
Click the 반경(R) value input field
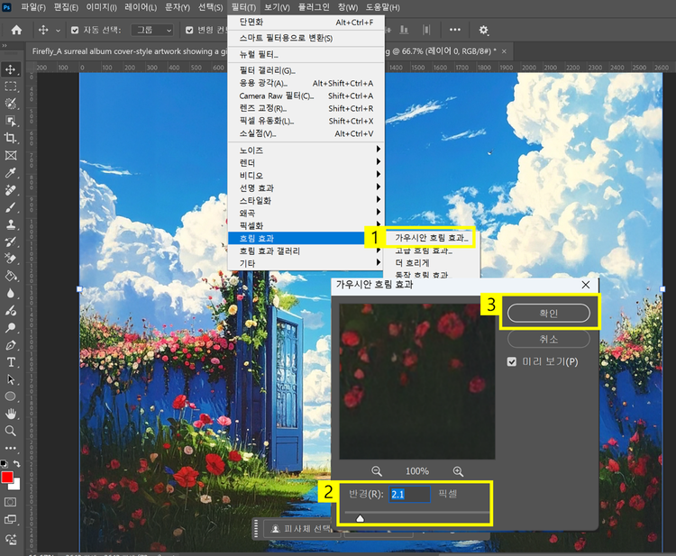[409, 494]
